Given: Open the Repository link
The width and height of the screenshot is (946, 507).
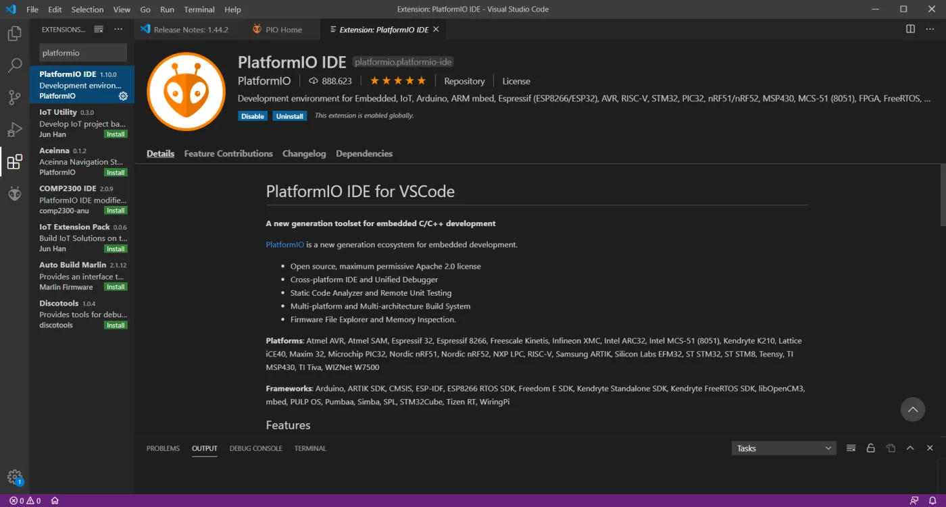Looking at the screenshot, I should pos(464,81).
